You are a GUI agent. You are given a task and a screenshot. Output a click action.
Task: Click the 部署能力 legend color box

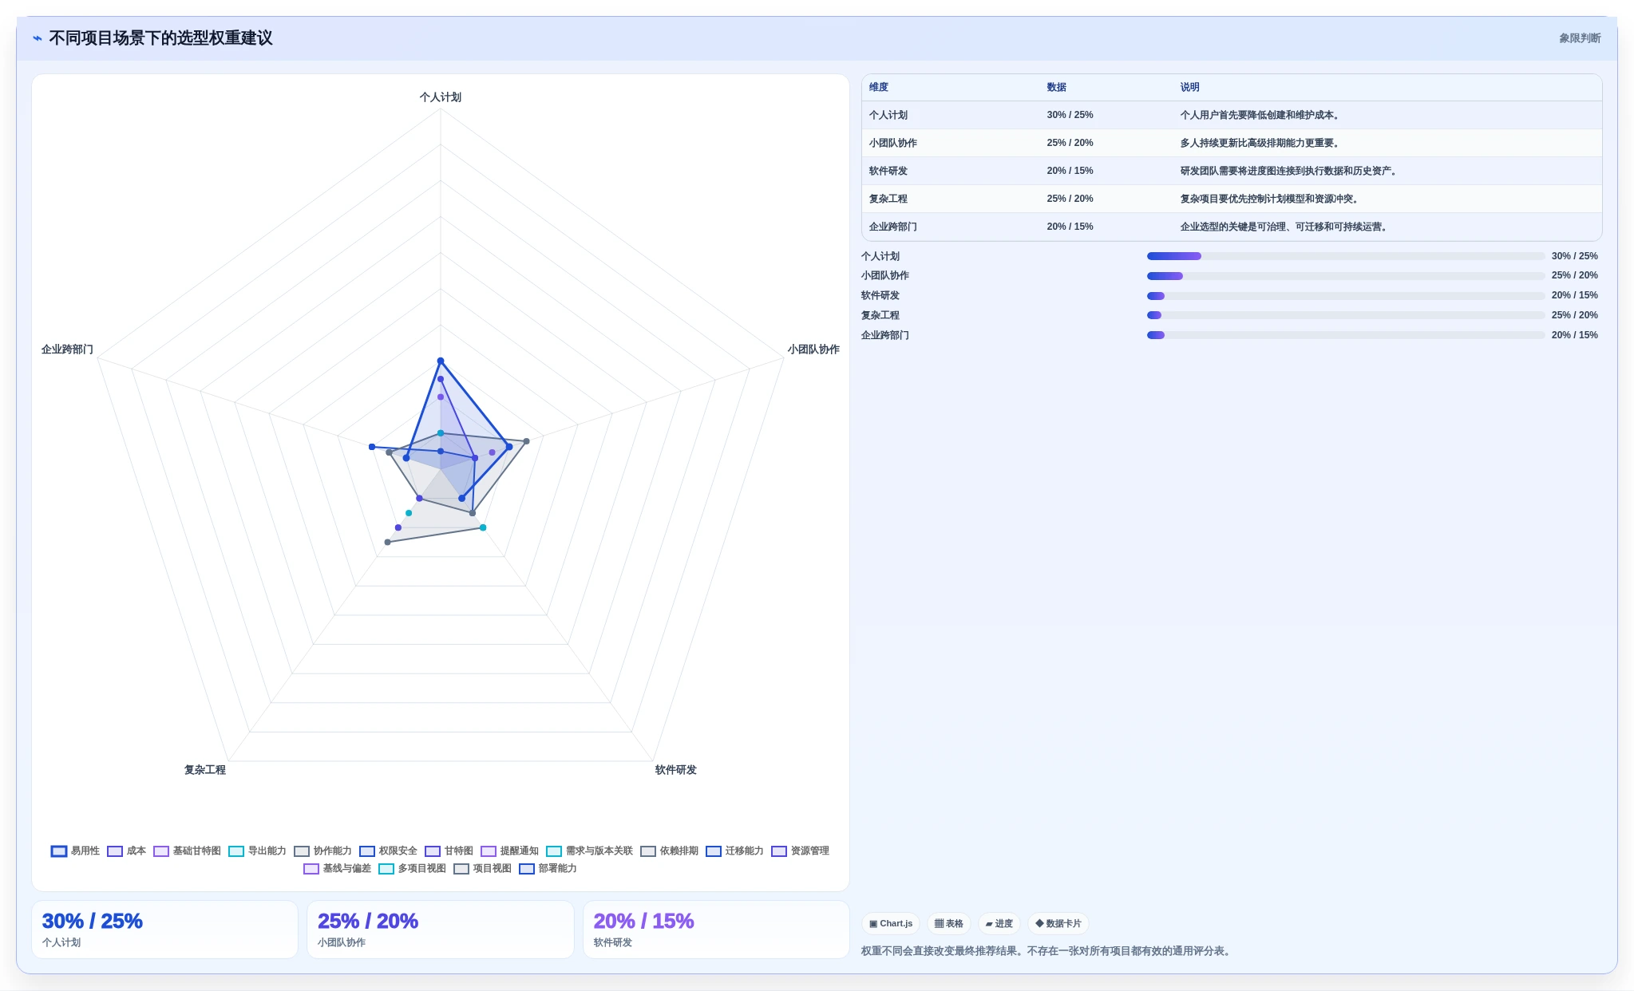[x=527, y=868]
